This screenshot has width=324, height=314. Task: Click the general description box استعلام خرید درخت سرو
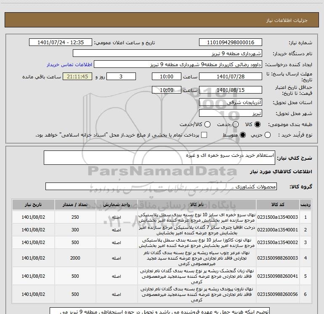point(159,158)
